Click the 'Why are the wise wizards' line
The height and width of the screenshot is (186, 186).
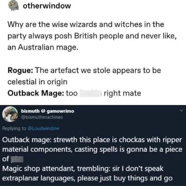pyautogui.click(x=86, y=24)
